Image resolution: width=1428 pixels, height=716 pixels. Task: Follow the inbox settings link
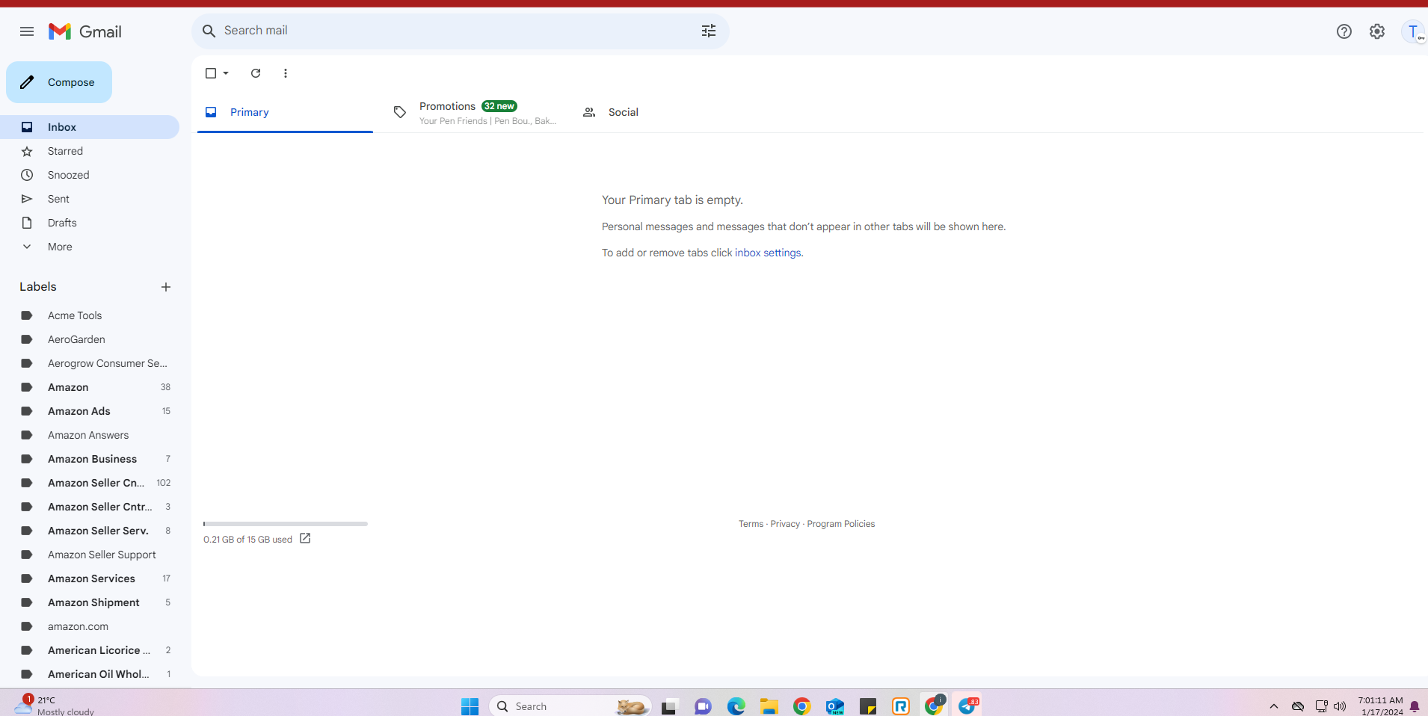pos(768,253)
